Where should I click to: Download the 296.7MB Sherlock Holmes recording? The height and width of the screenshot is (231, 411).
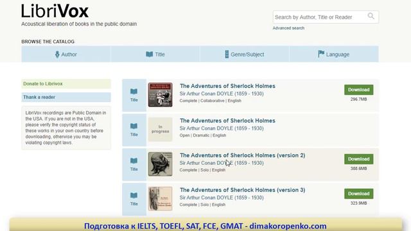pos(358,90)
